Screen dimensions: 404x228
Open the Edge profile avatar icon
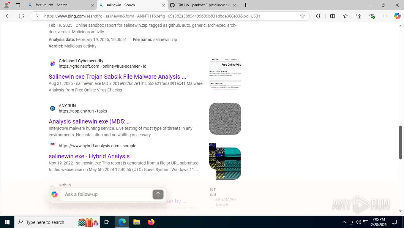(x=7, y=5)
